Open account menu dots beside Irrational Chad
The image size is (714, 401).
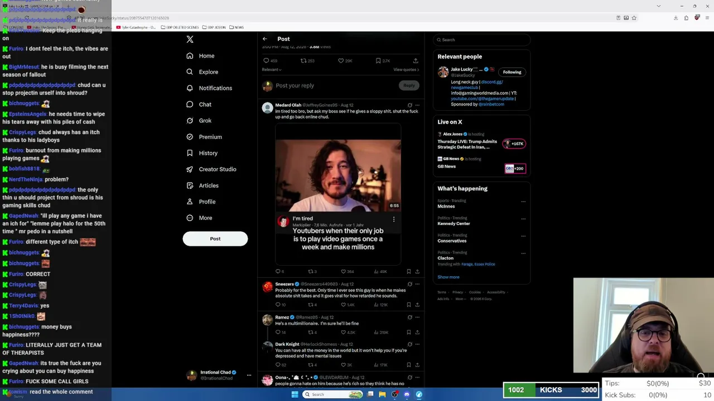pyautogui.click(x=249, y=375)
